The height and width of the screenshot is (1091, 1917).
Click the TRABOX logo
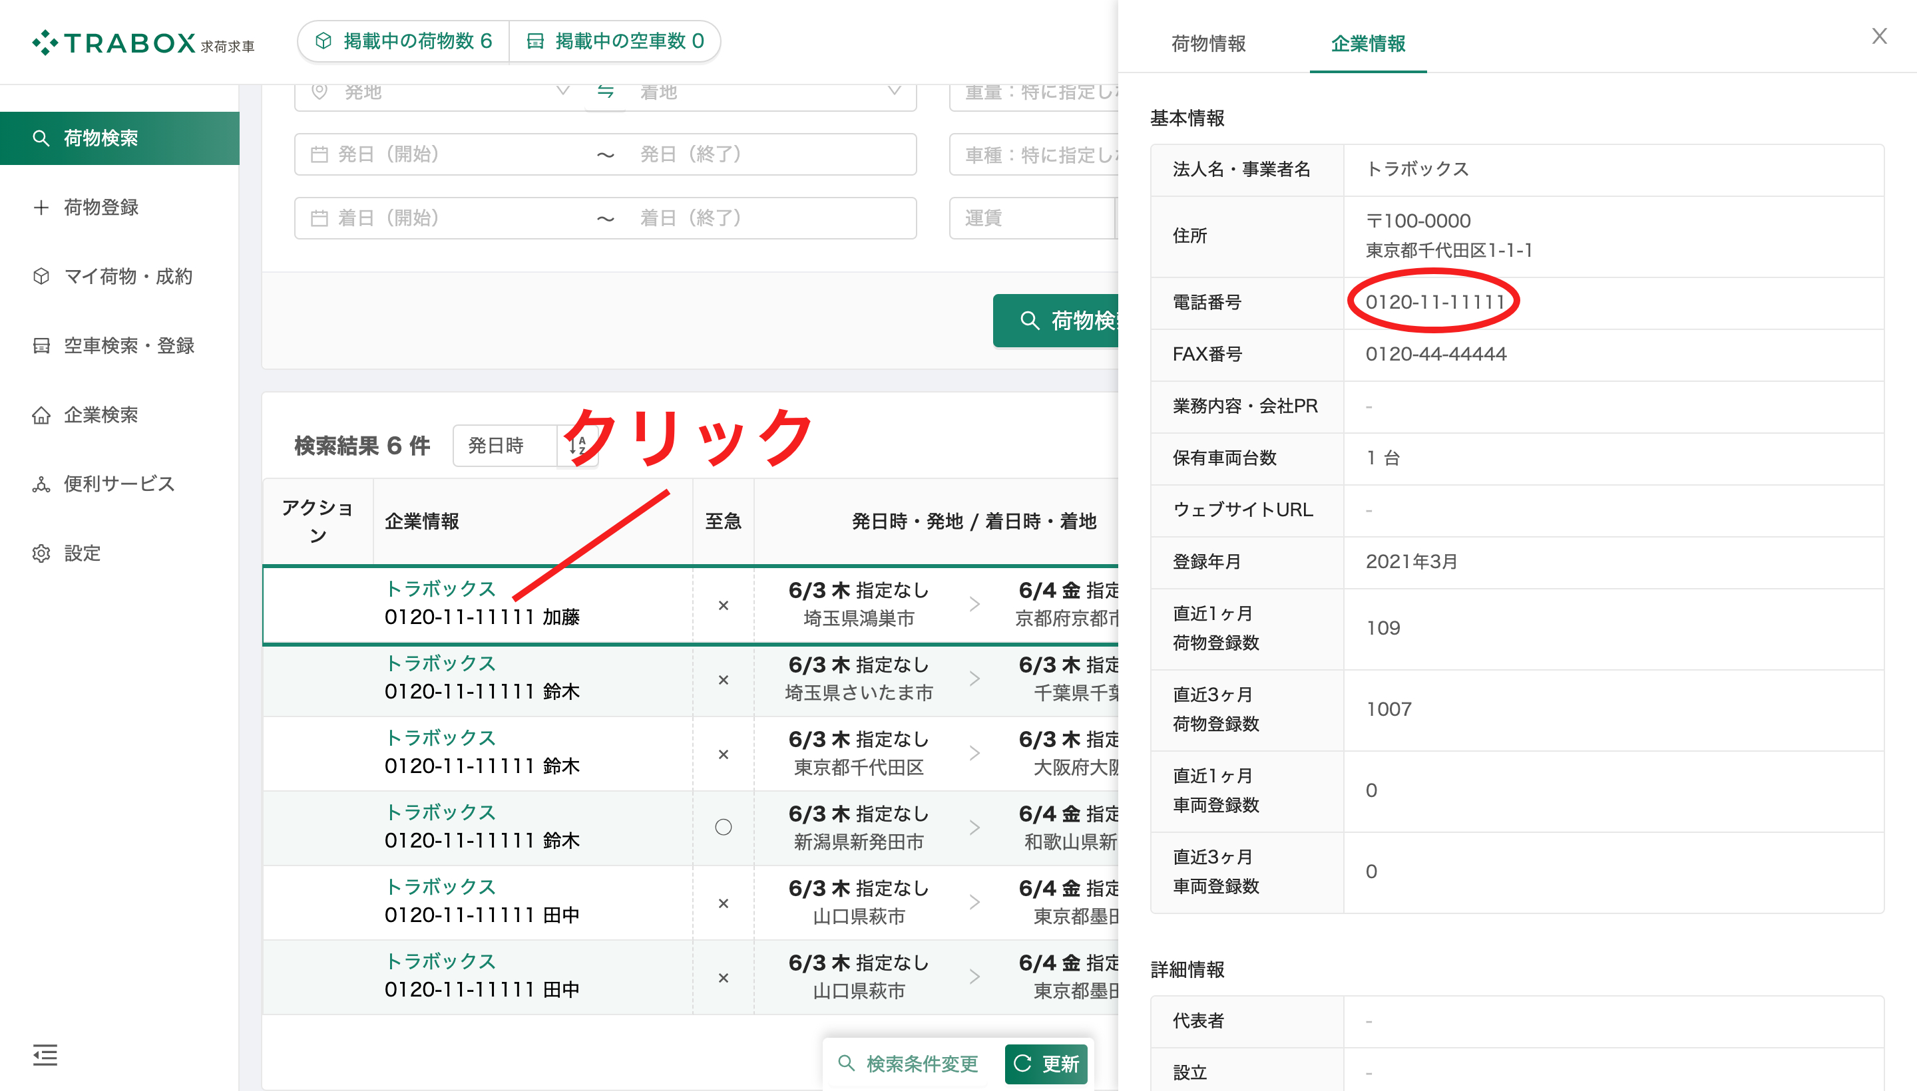click(143, 42)
